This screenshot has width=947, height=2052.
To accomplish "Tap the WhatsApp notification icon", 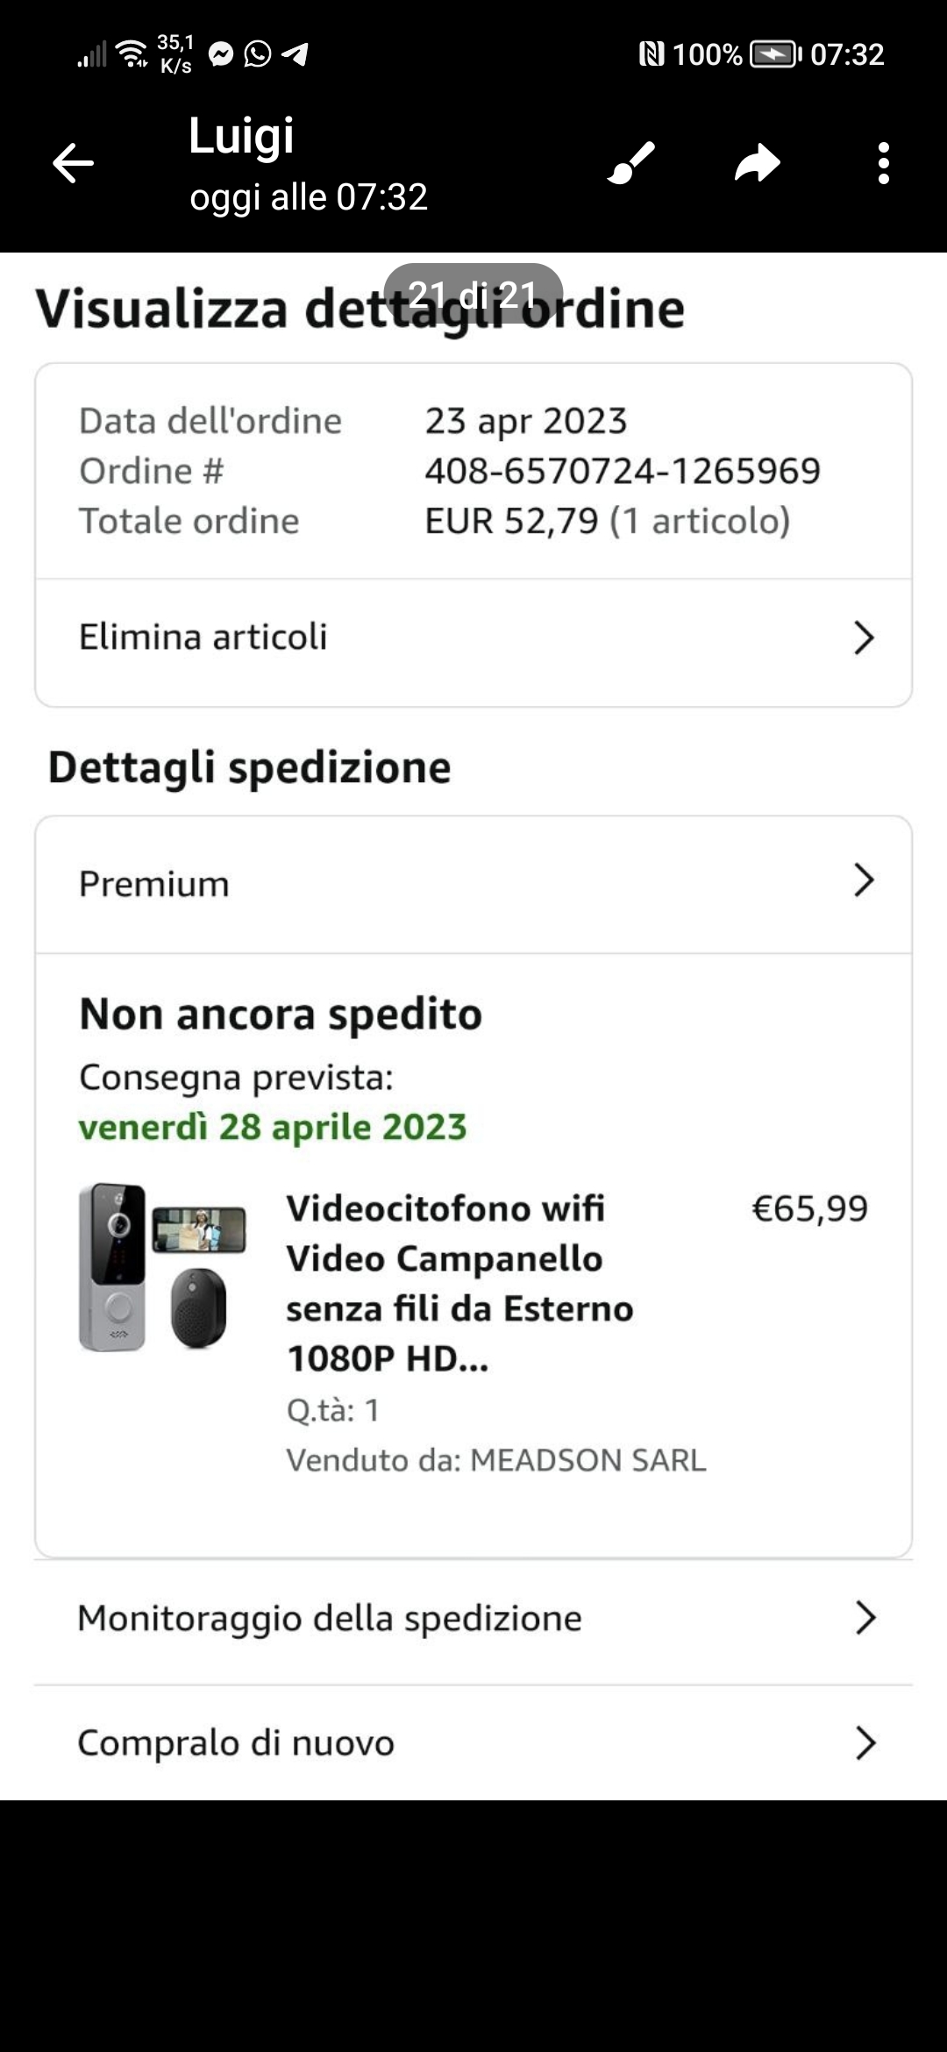I will 258,54.
